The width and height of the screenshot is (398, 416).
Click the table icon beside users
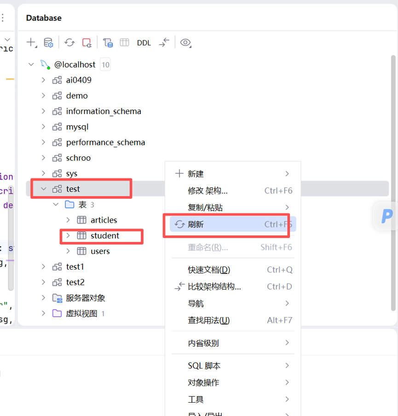coord(81,251)
